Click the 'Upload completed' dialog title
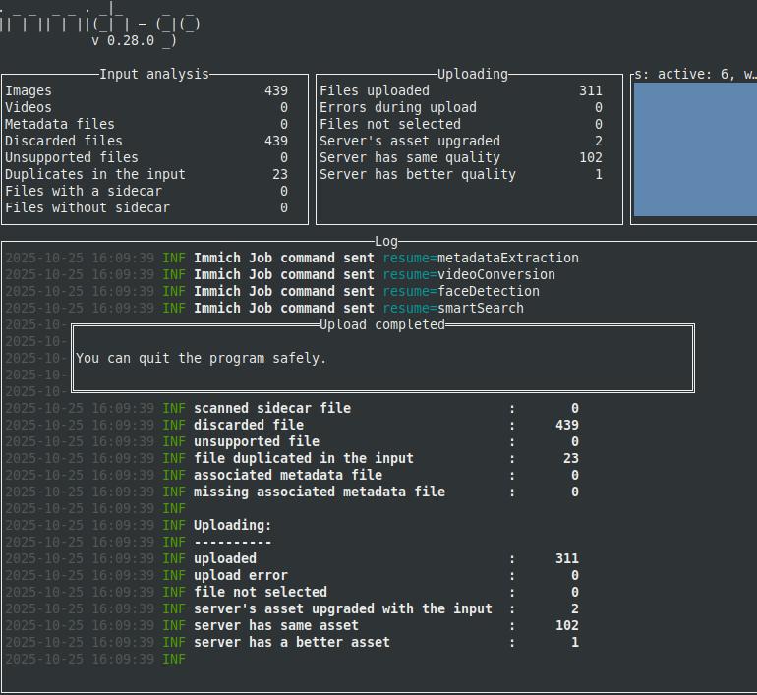This screenshot has width=757, height=695. pyautogui.click(x=382, y=324)
